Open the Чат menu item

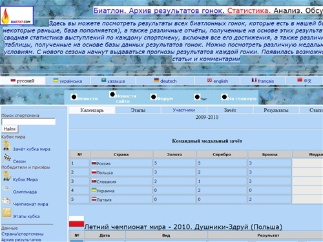click(203, 99)
